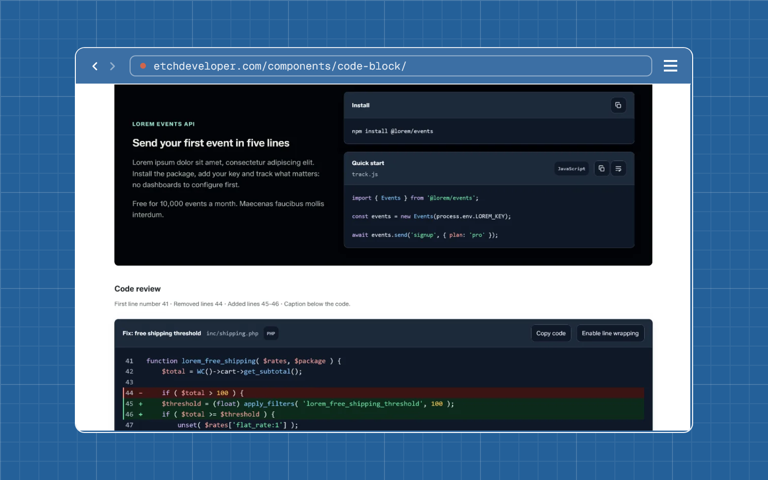Click the 'npm install @lorem/events' command text
This screenshot has height=480, width=768.
pos(393,131)
